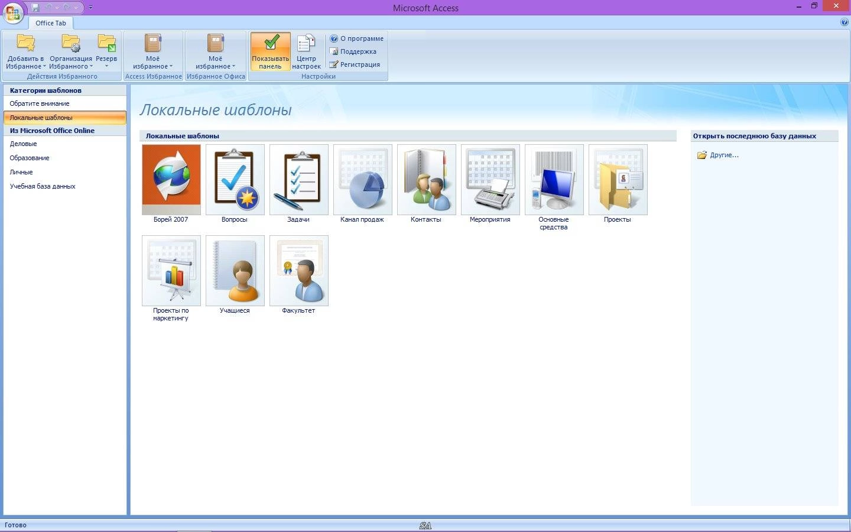Select Локальные шаблоны category
This screenshot has width=851, height=532.
[x=65, y=118]
